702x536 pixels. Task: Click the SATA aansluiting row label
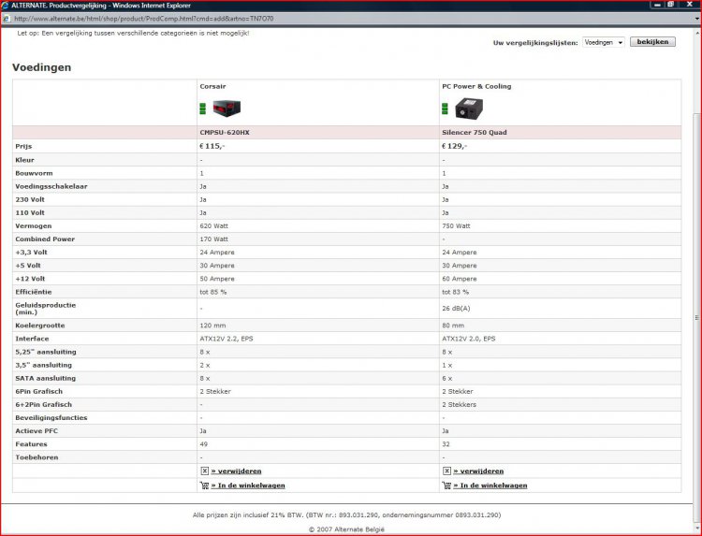point(45,378)
